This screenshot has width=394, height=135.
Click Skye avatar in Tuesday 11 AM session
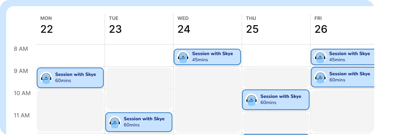tap(115, 122)
